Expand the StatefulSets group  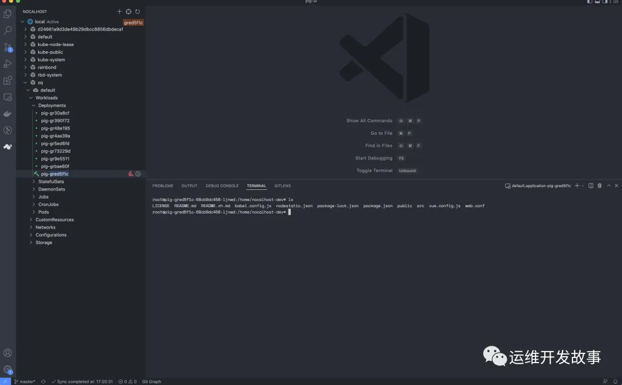[34, 182]
